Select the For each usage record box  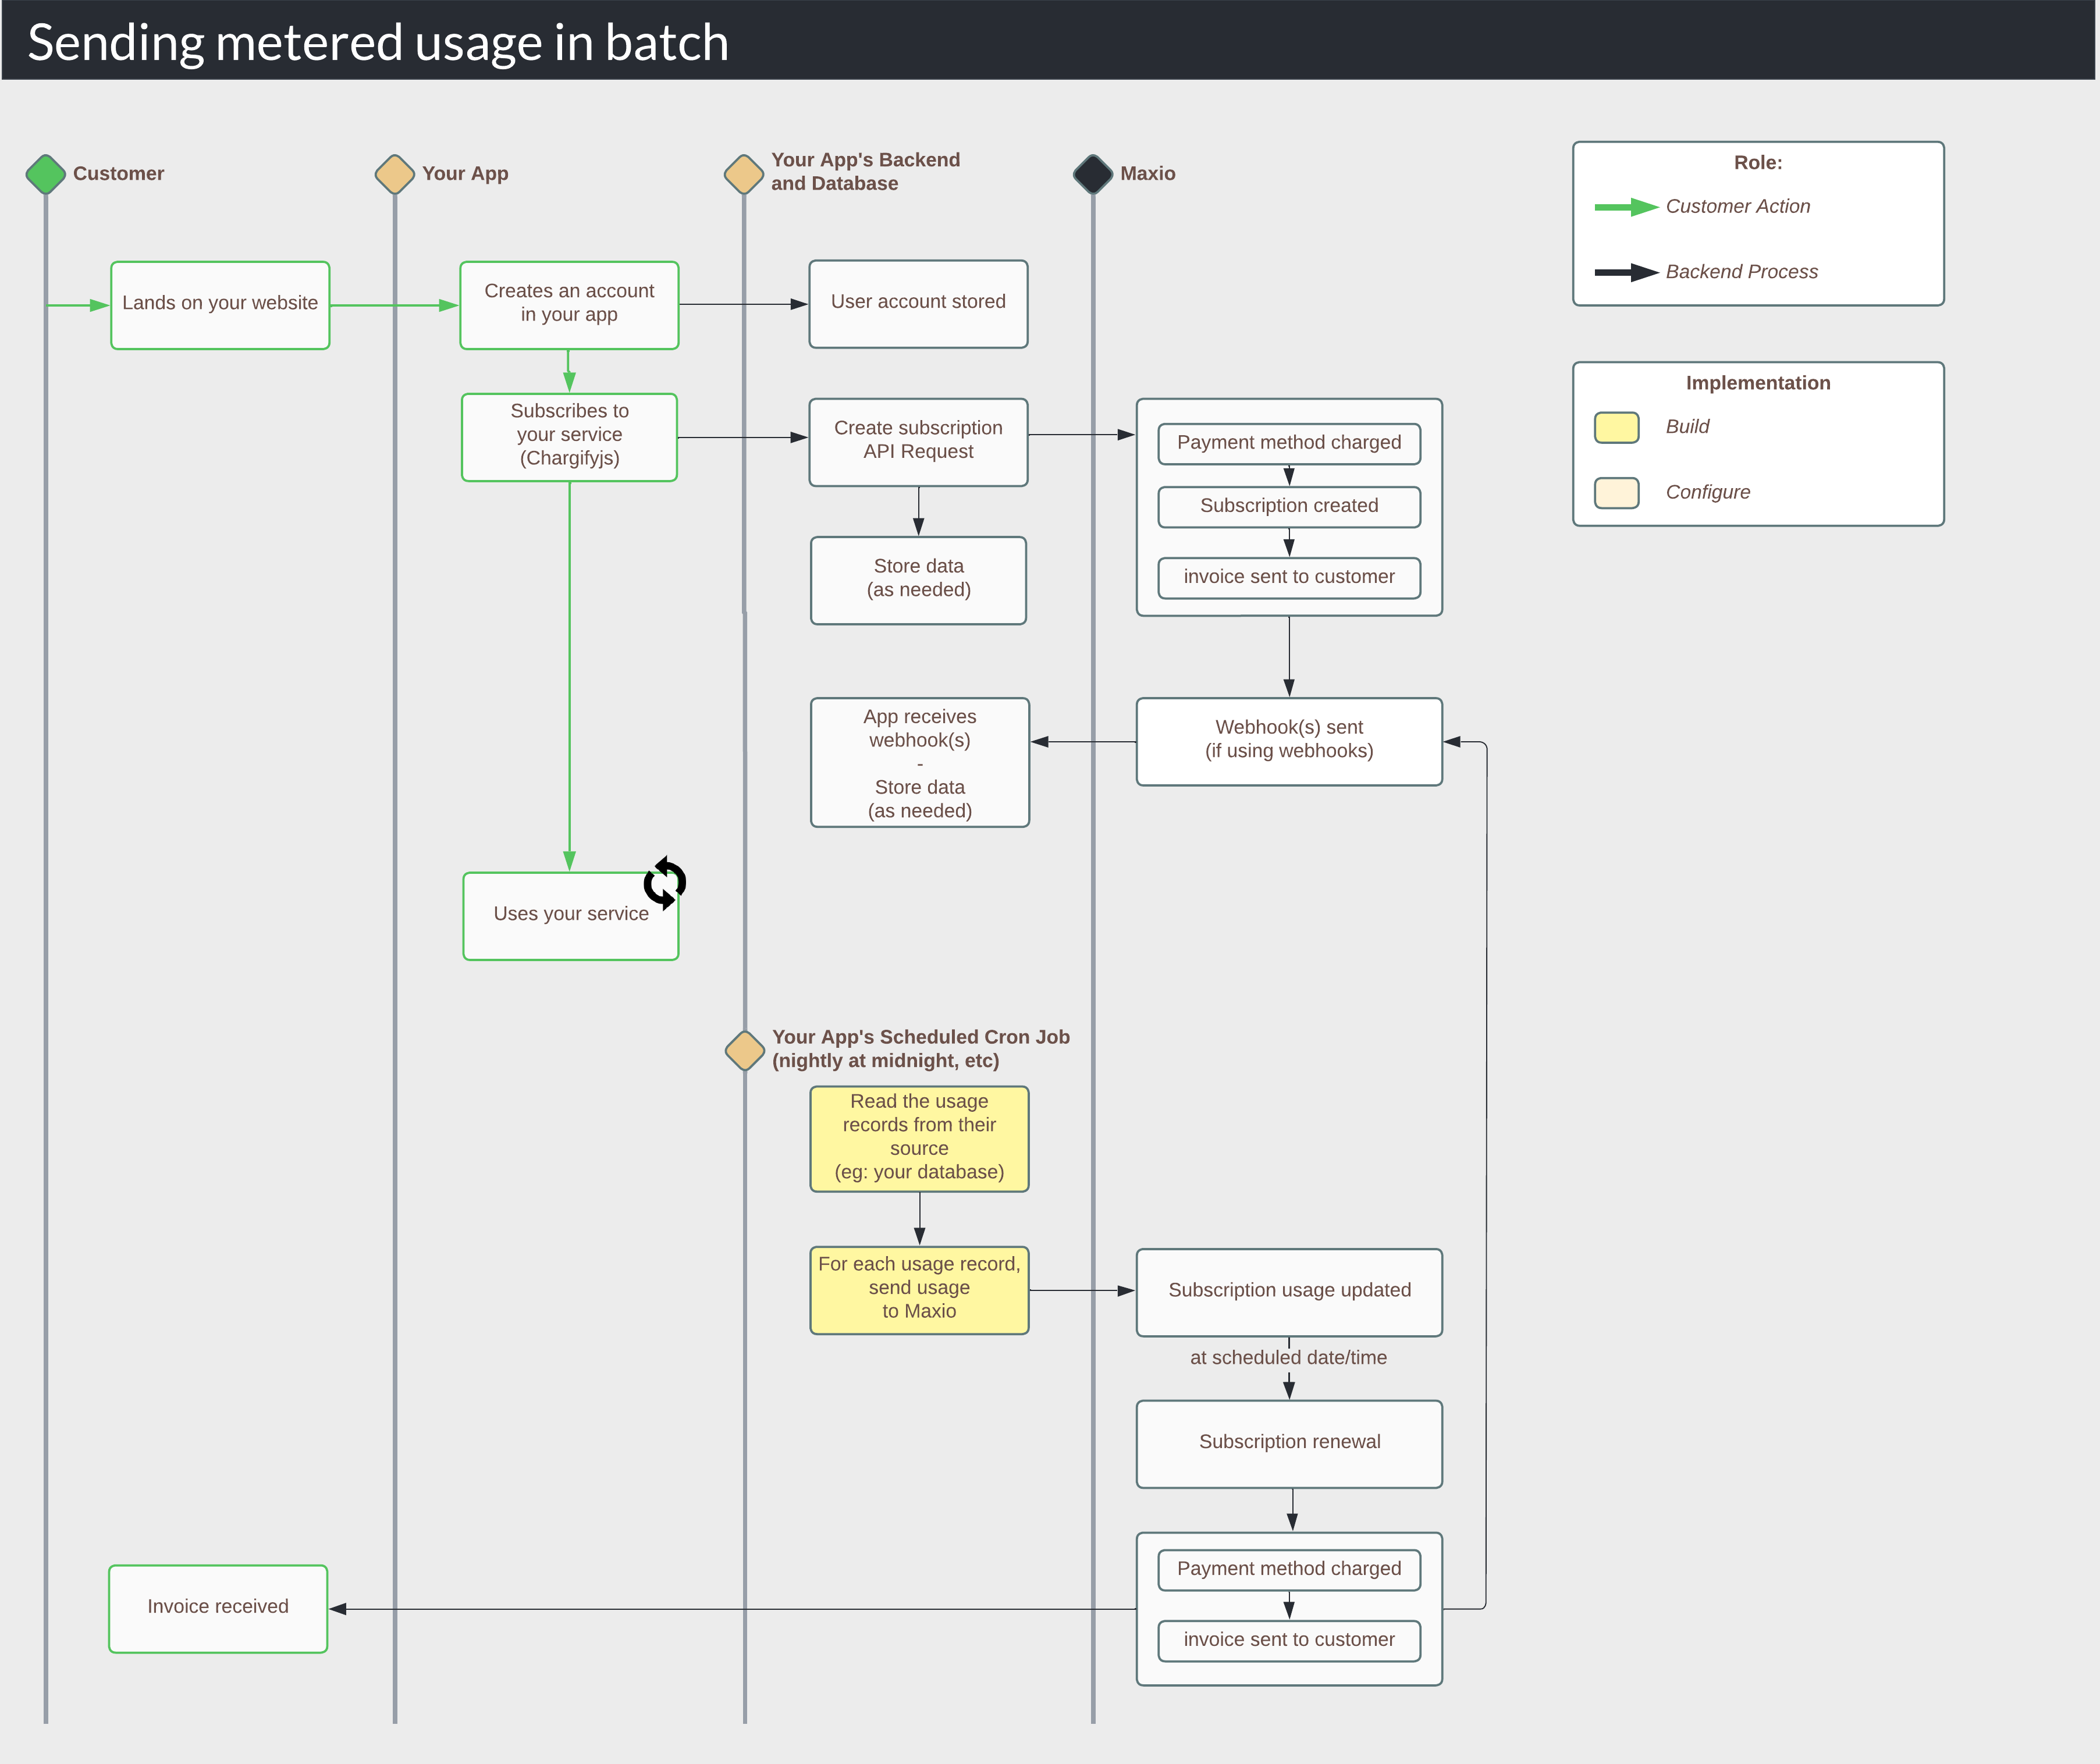(919, 1290)
